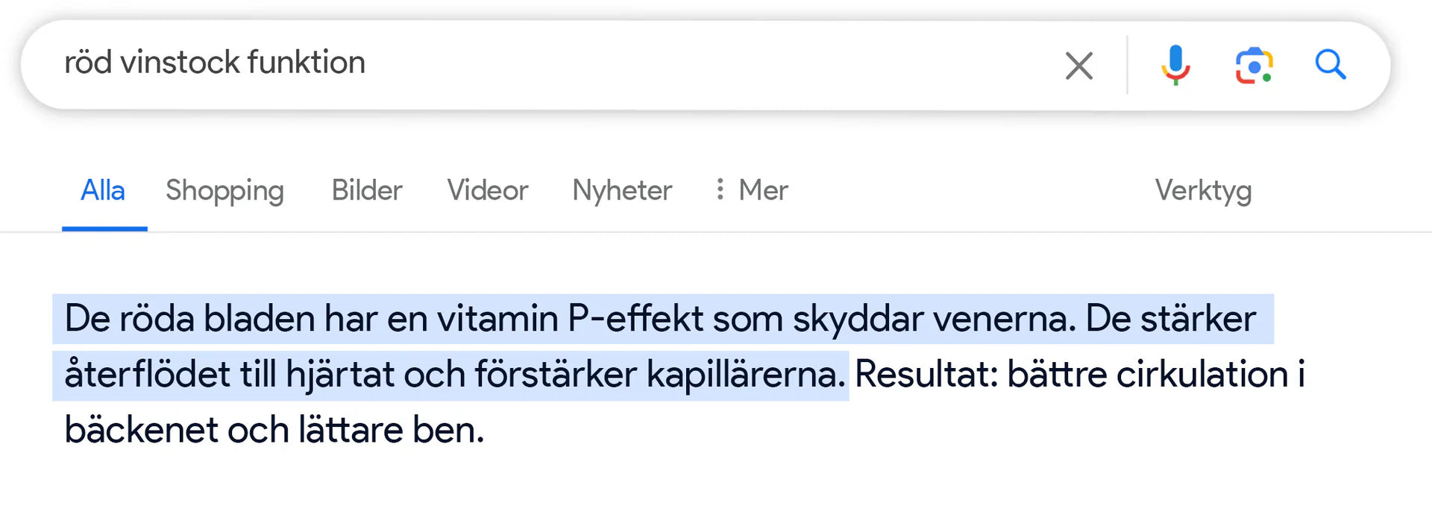Clear the search query with X icon

(x=1078, y=66)
